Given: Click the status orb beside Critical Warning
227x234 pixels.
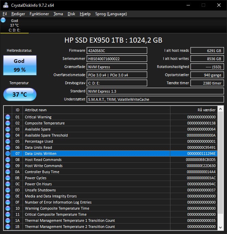Looking at the screenshot, I should pos(8,117).
